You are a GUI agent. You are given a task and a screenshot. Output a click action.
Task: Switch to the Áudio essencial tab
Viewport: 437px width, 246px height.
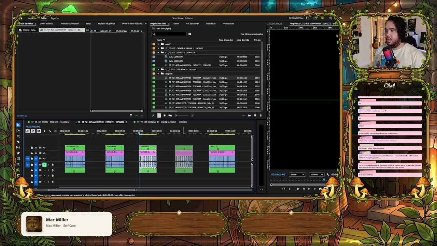click(47, 24)
